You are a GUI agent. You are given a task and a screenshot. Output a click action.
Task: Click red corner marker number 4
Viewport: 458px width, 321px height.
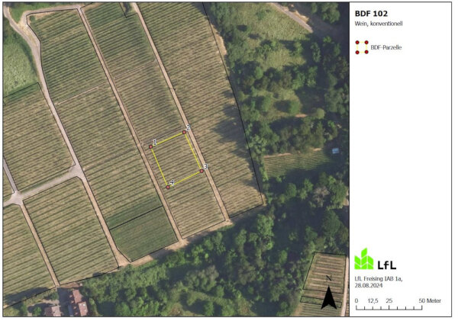point(168,188)
